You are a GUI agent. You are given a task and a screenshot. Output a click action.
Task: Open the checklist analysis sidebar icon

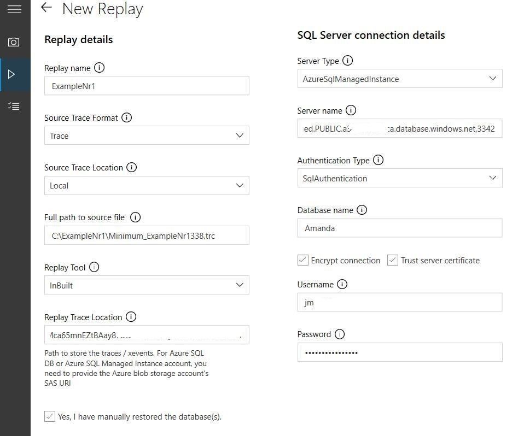click(x=14, y=106)
